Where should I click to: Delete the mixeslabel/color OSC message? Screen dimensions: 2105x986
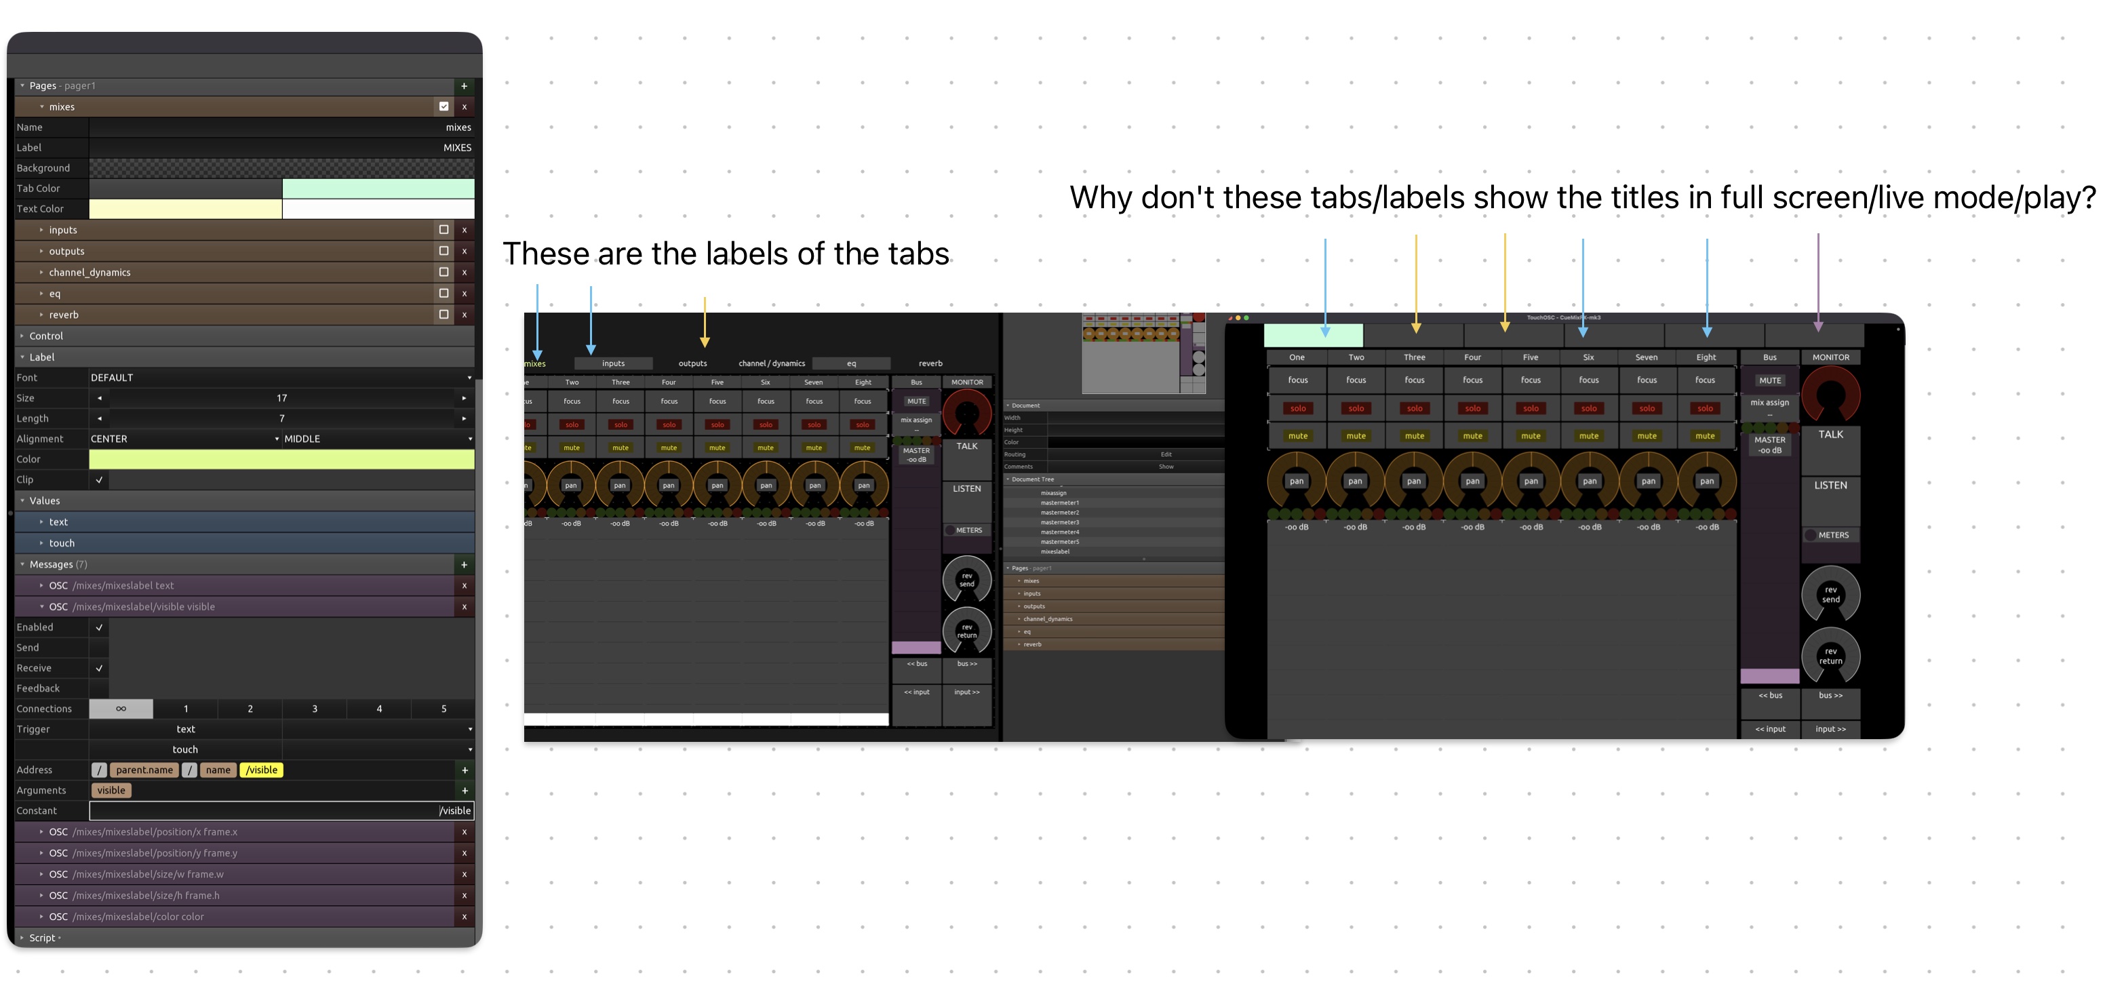click(x=464, y=918)
